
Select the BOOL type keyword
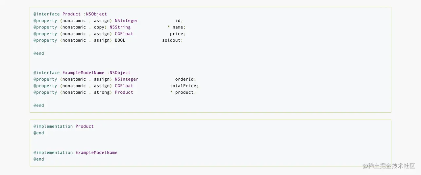point(120,40)
